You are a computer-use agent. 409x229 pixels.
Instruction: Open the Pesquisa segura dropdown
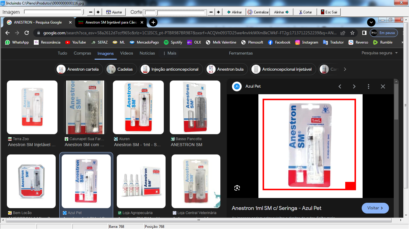(380, 53)
